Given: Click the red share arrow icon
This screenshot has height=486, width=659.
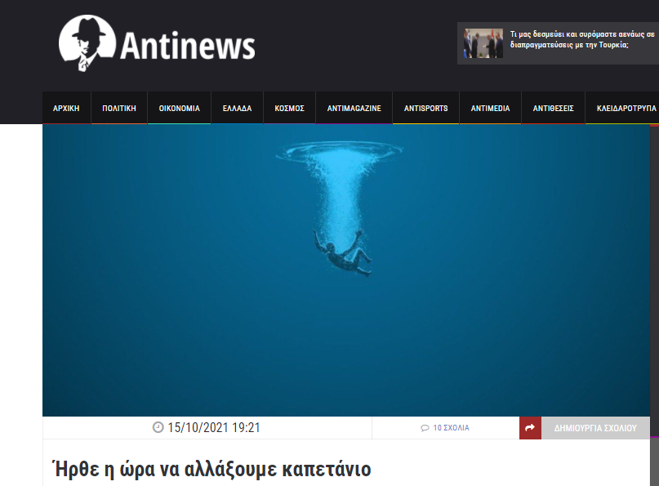Looking at the screenshot, I should click(x=530, y=427).
